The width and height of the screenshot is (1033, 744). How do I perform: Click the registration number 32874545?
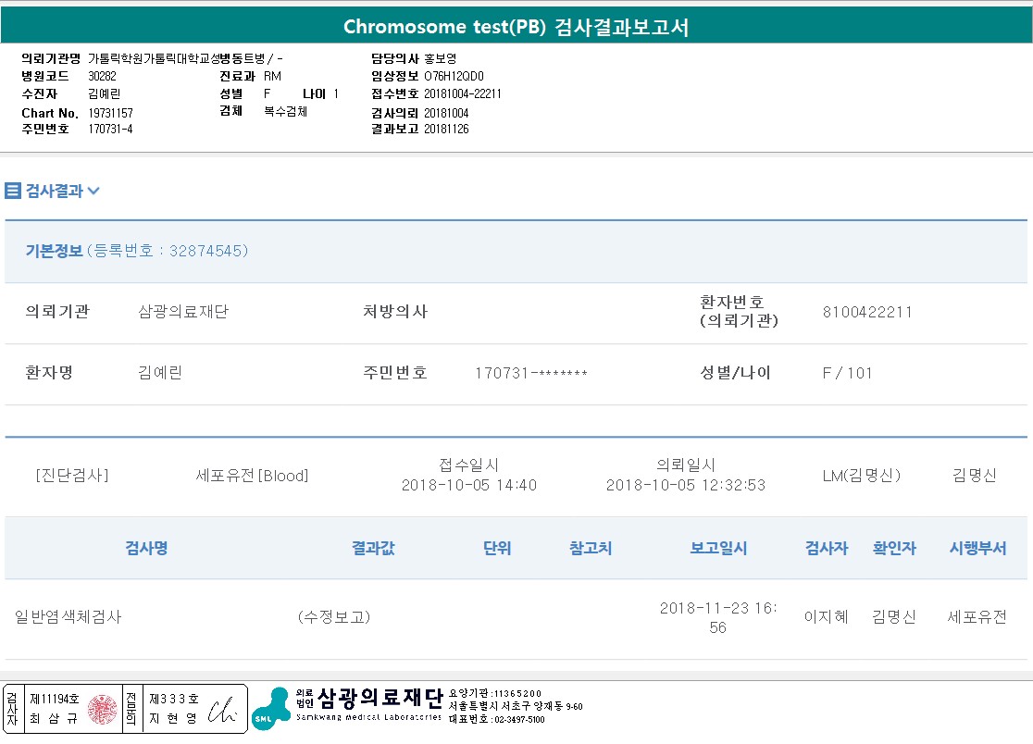205,251
